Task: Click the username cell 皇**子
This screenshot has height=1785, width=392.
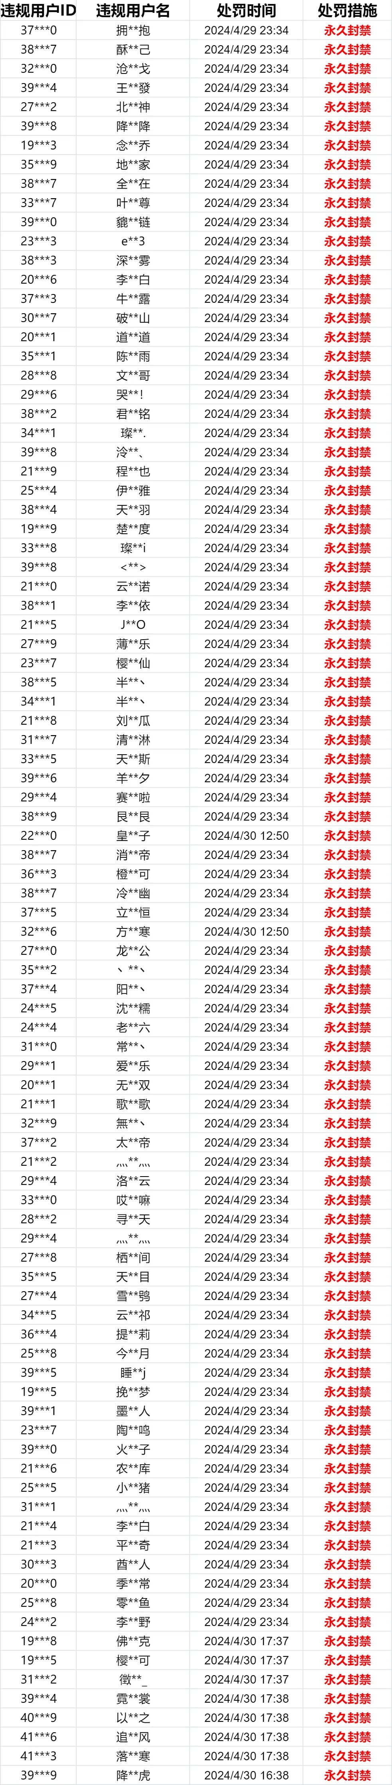Action: (x=132, y=836)
